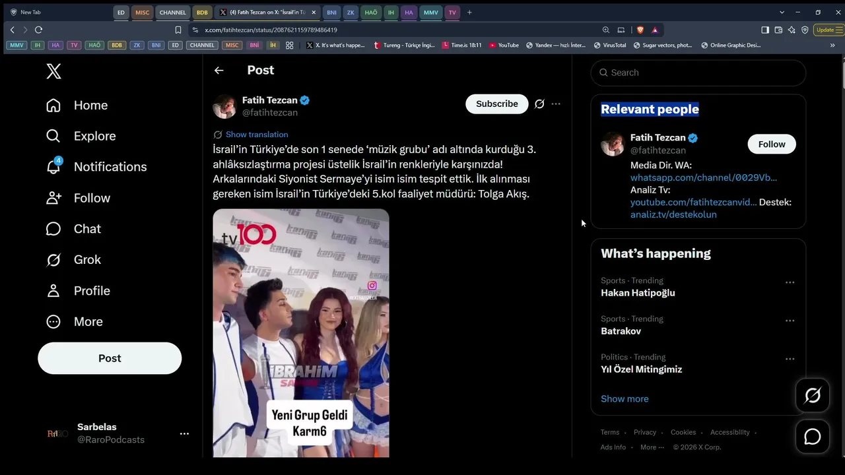The height and width of the screenshot is (475, 845).
Task: Play the Karm6 video in the post
Action: point(301,333)
